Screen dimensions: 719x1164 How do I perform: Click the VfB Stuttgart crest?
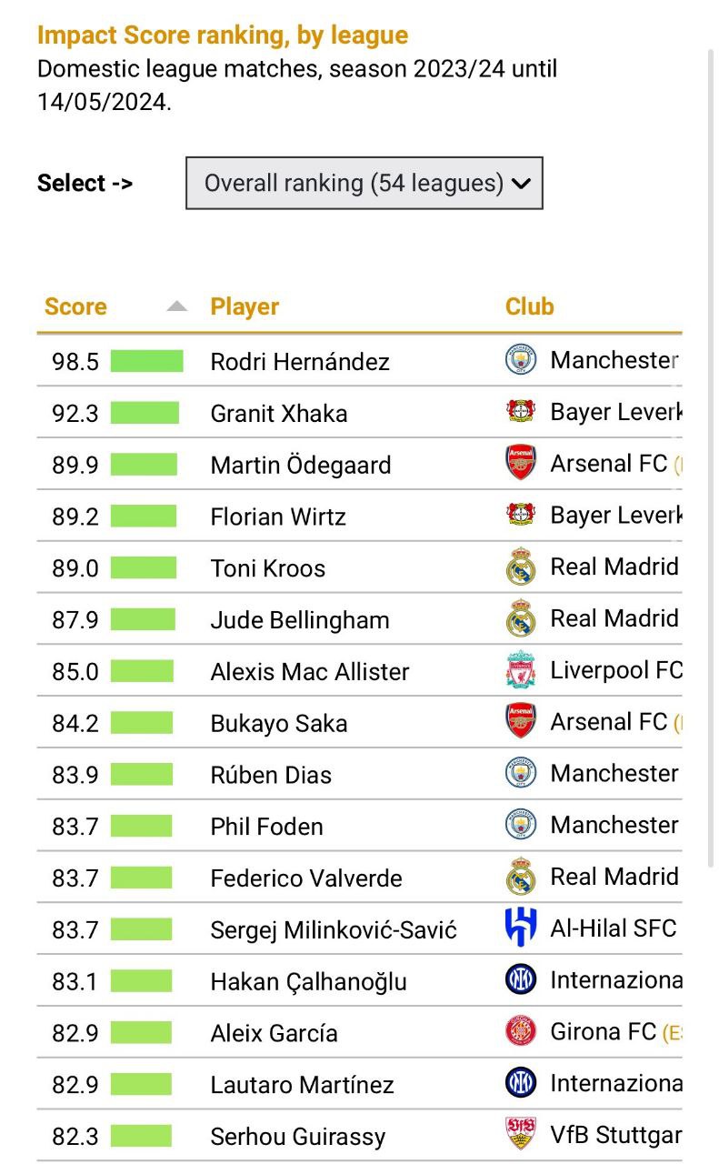pos(521,1135)
